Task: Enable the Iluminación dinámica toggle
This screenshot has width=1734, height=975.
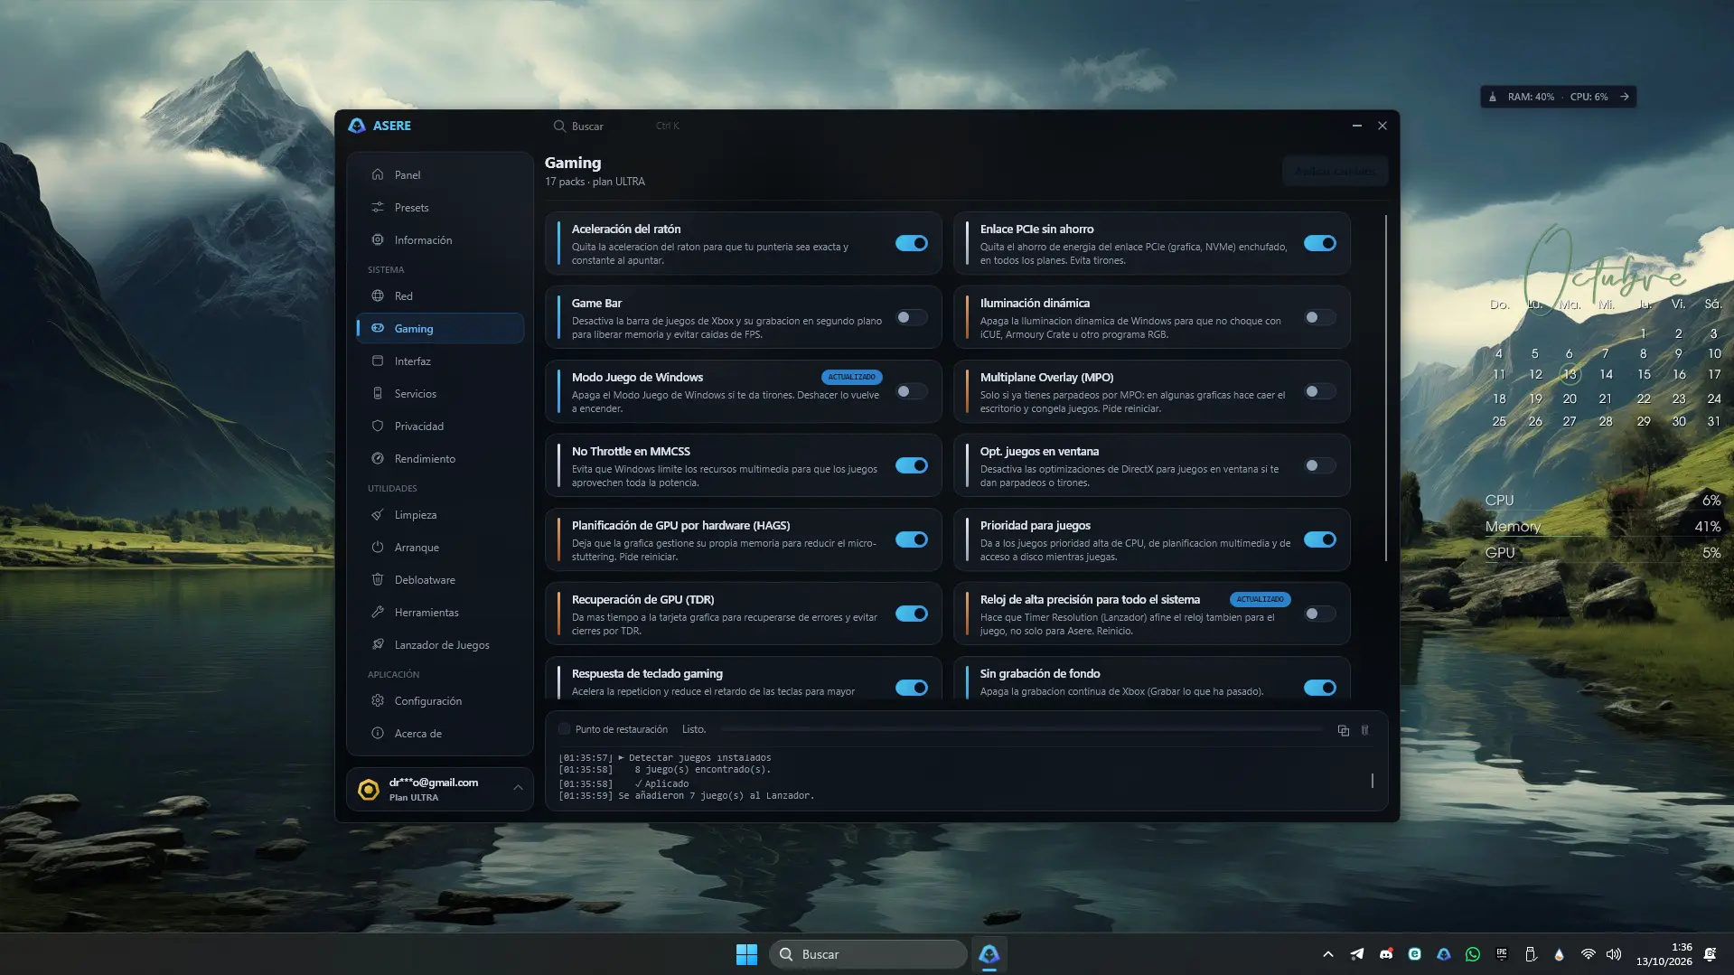Action: (x=1320, y=317)
